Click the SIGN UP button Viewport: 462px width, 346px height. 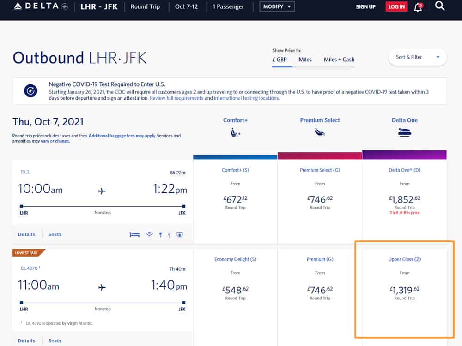(x=365, y=7)
